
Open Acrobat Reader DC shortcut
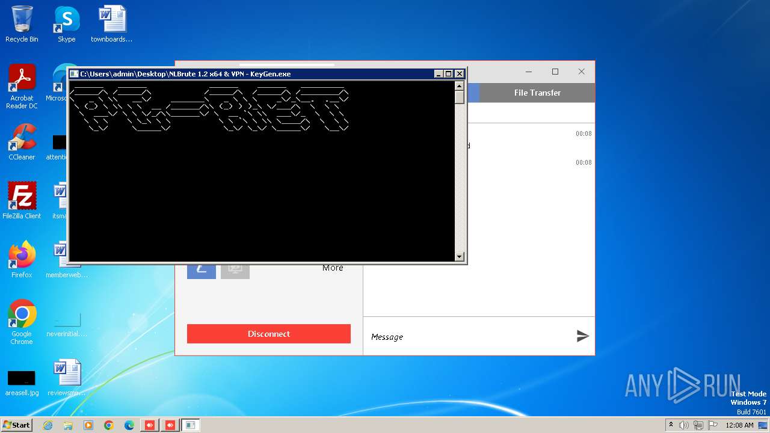pyautogui.click(x=22, y=87)
